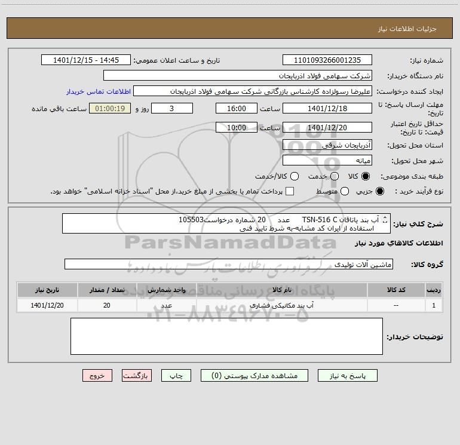The height and width of the screenshot is (445, 460).
Task: Click the اطلاعات کالاهای مورد نیاز heading
Action: tap(398, 243)
